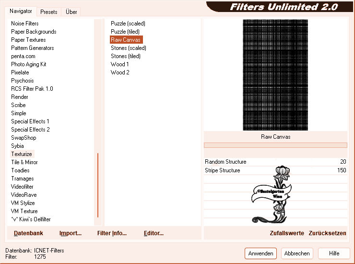Adjust the Random Structure slider
The height and width of the screenshot is (264, 355).
(x=275, y=162)
